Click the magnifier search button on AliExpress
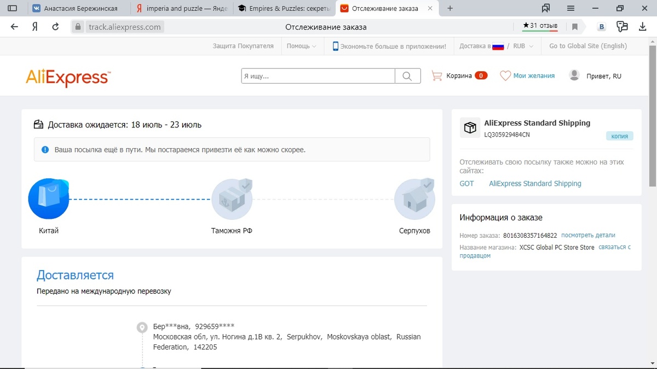Image resolution: width=657 pixels, height=369 pixels. tap(407, 76)
